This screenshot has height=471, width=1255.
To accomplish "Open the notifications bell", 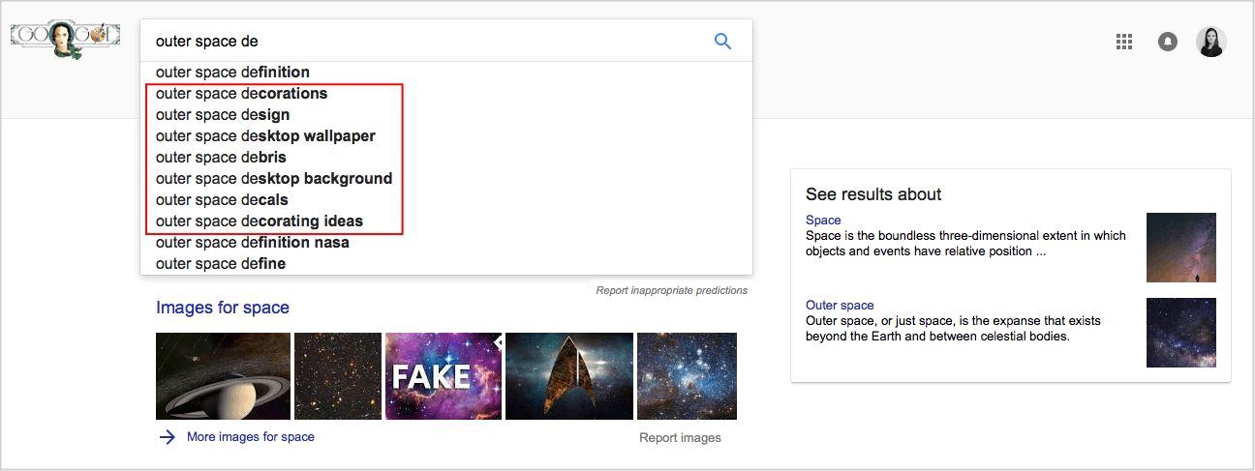I will [1168, 42].
